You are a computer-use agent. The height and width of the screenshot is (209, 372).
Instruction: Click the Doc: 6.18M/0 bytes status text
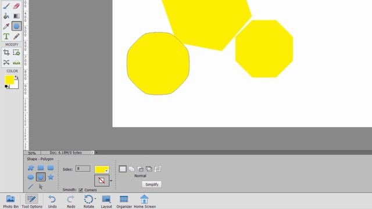66,153
